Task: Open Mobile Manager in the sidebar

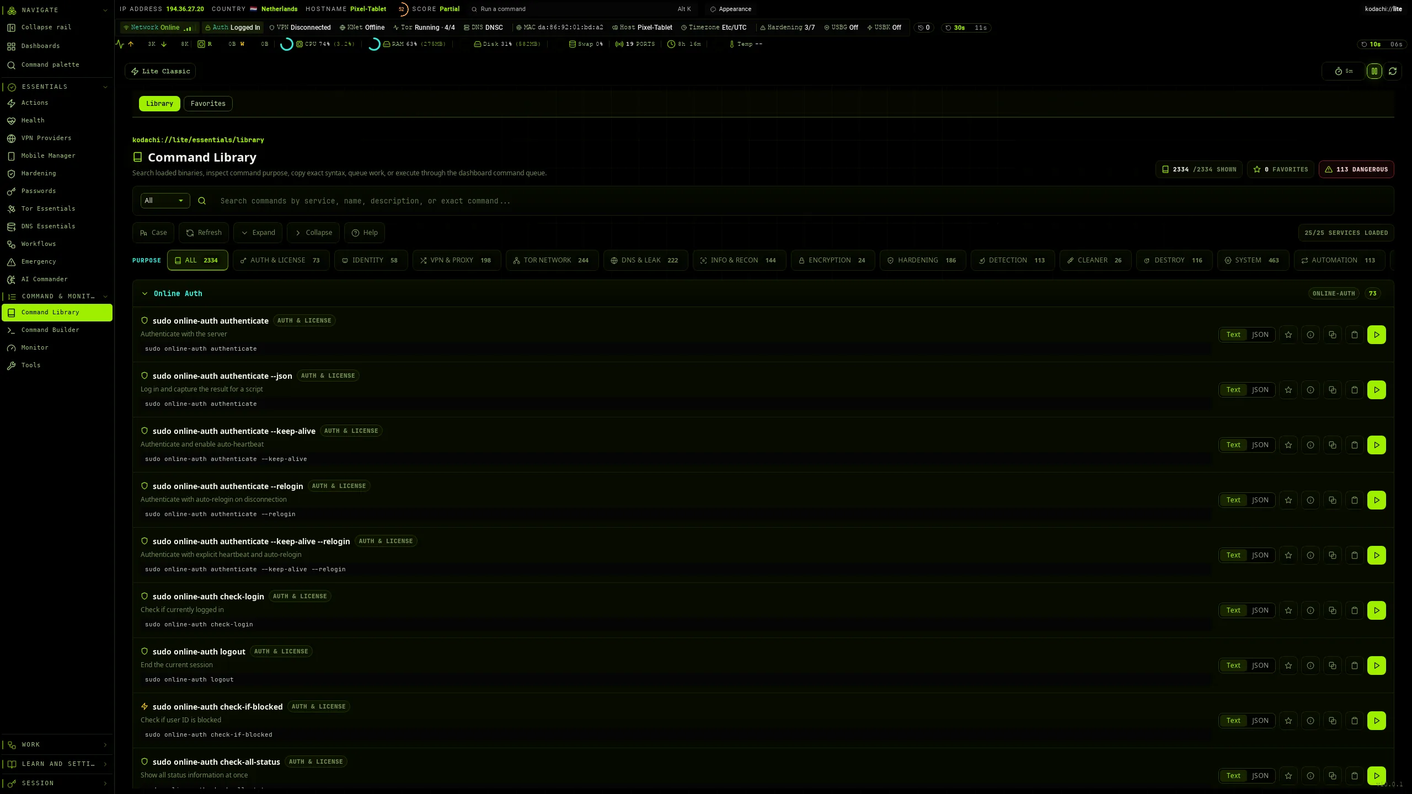Action: pos(57,155)
